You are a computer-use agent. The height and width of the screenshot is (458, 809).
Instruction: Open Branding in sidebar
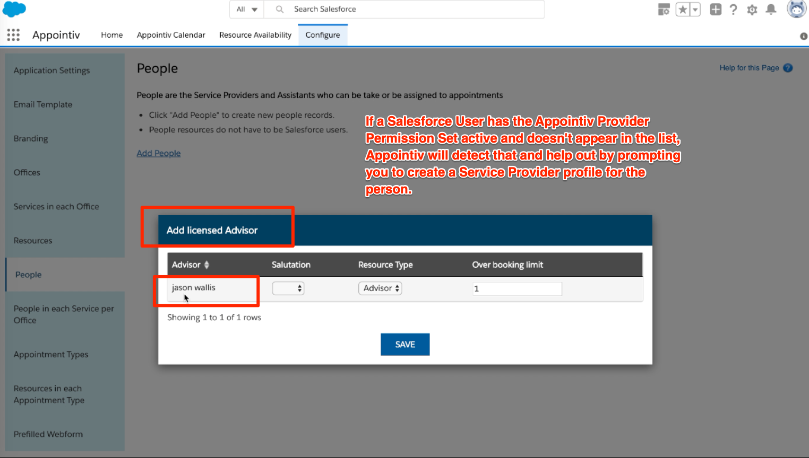click(65, 138)
